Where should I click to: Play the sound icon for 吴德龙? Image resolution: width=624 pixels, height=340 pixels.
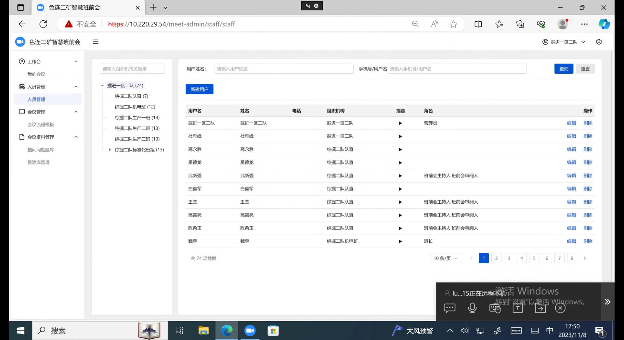coord(400,163)
